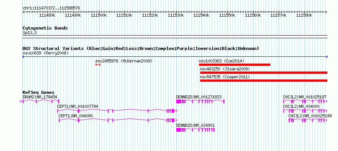The width and height of the screenshot is (338, 151).
Task: Click the DENND2D NM_001271833 transcript glyph
Action: 201,101
